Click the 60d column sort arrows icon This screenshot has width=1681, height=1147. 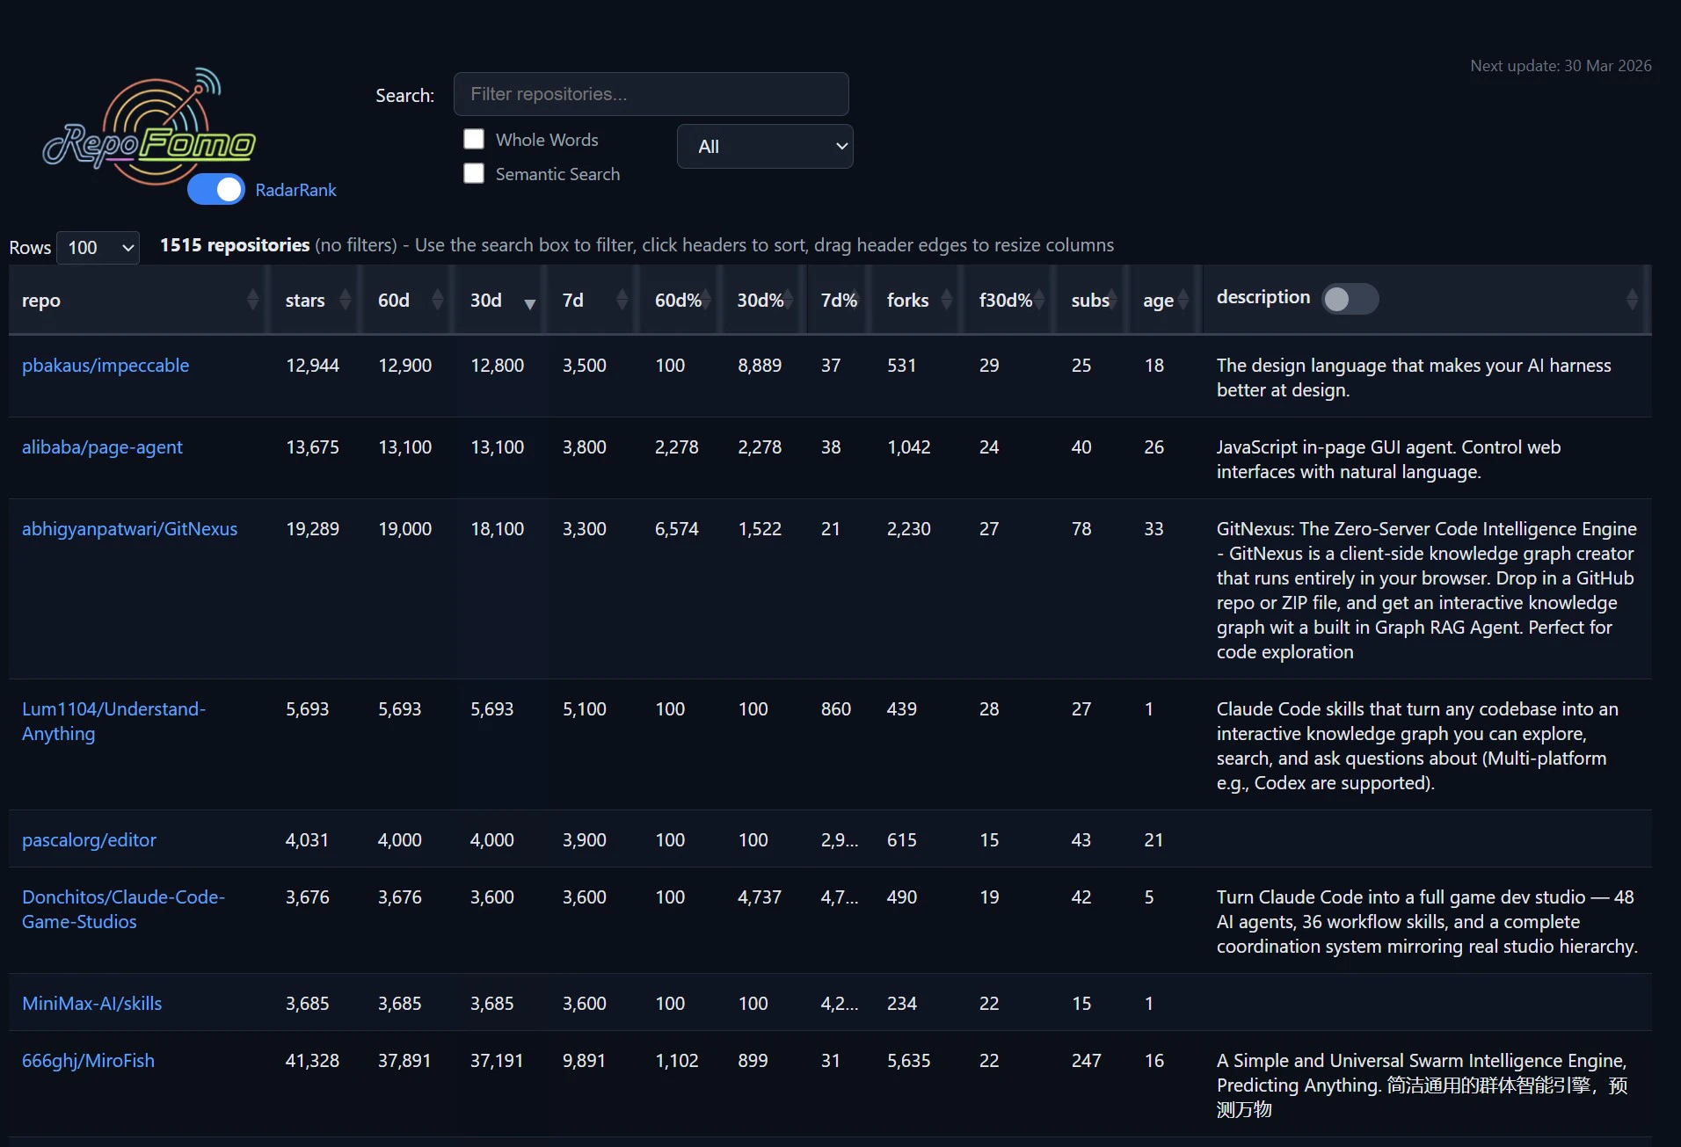point(437,300)
